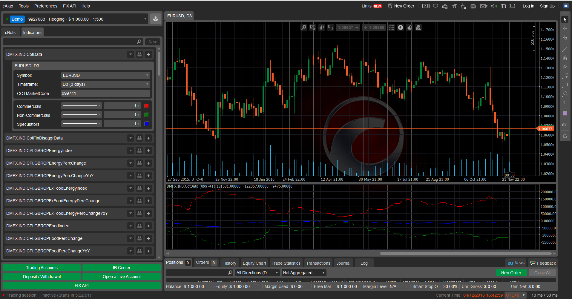Open price alert bell in drawing toolbar
Viewport: 572px width, 299px height.
565,136
